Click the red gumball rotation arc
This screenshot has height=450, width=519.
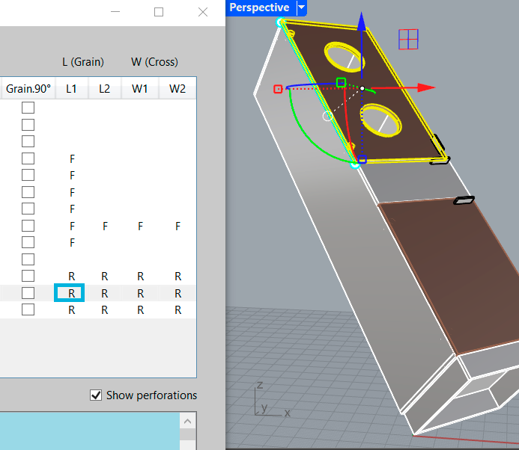point(347,123)
